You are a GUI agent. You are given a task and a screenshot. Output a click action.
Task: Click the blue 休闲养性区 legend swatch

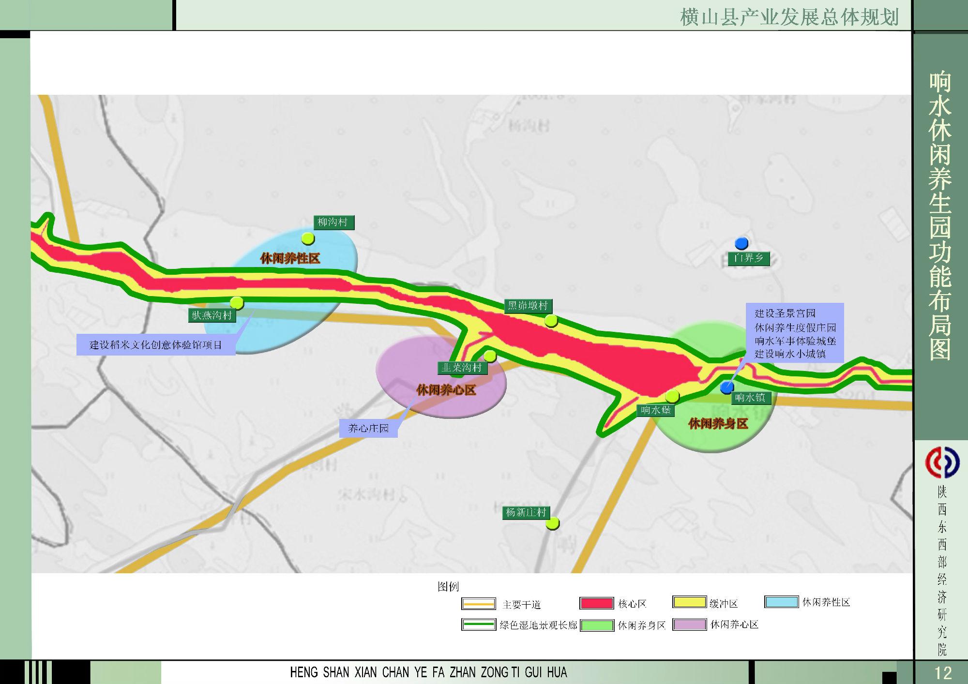click(782, 602)
